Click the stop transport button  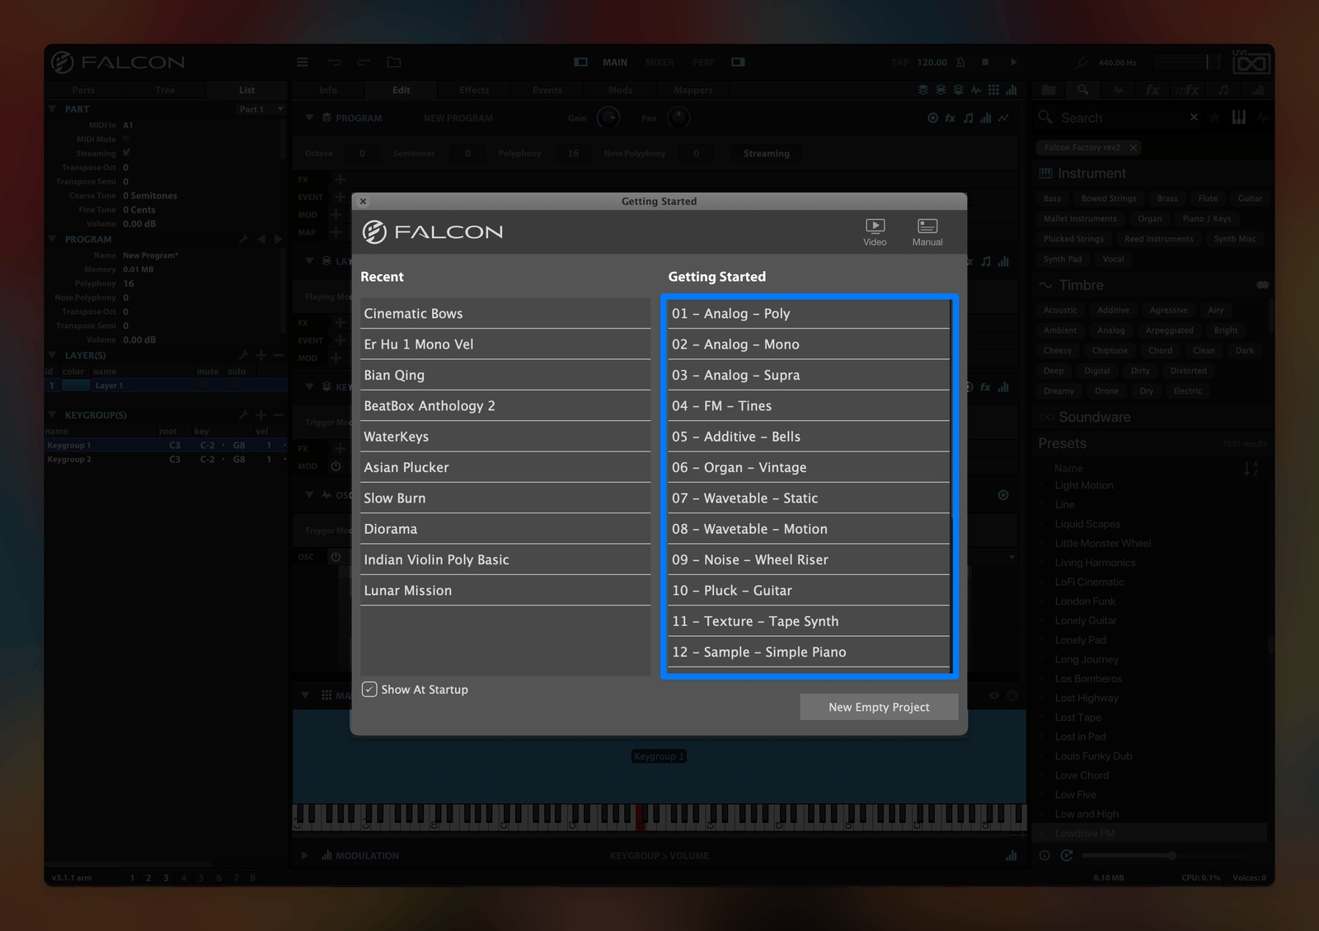(985, 62)
